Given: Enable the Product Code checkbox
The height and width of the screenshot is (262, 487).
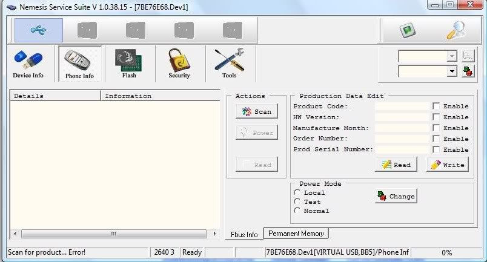Looking at the screenshot, I should [436, 106].
